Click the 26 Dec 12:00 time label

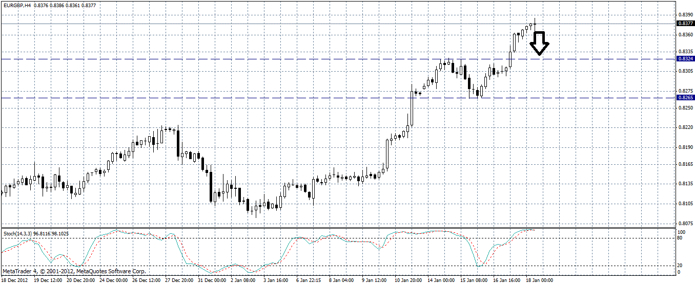(146, 280)
